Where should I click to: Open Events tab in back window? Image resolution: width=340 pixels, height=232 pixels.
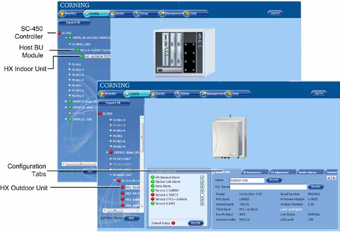(x=120, y=13)
